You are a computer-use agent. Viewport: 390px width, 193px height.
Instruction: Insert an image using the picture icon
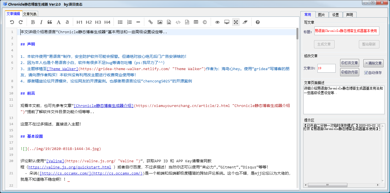coord(160,22)
